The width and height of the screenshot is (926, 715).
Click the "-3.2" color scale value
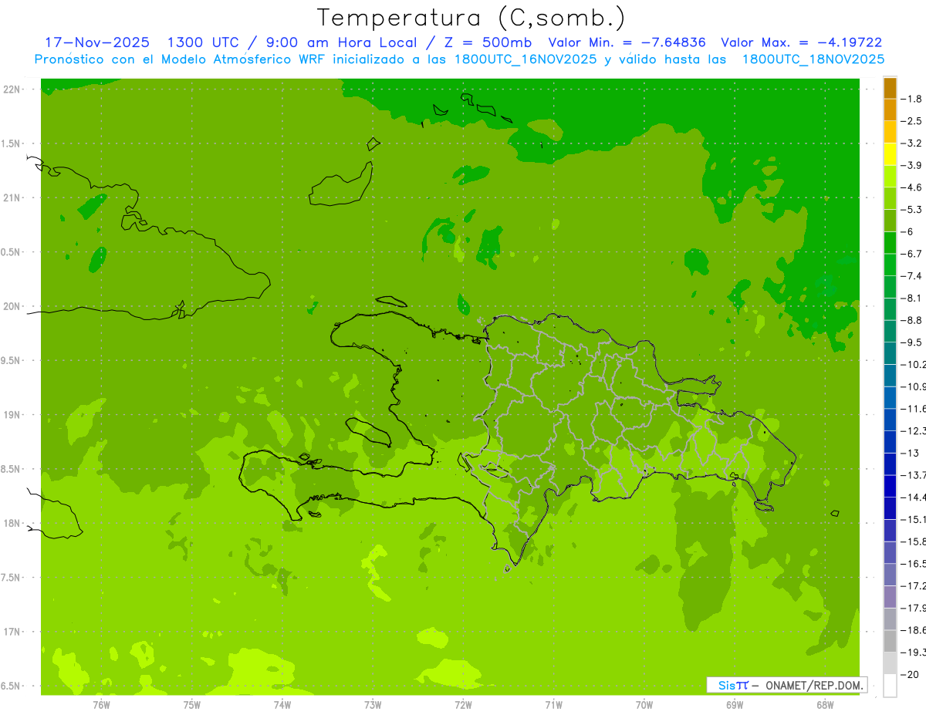pyautogui.click(x=912, y=143)
